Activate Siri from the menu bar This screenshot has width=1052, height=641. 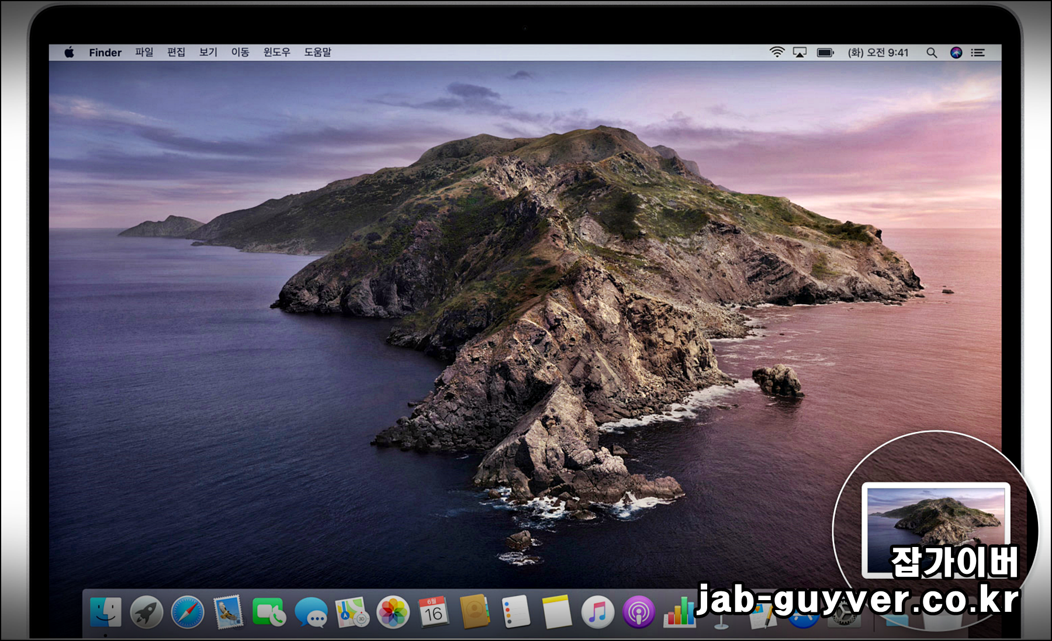(x=956, y=53)
